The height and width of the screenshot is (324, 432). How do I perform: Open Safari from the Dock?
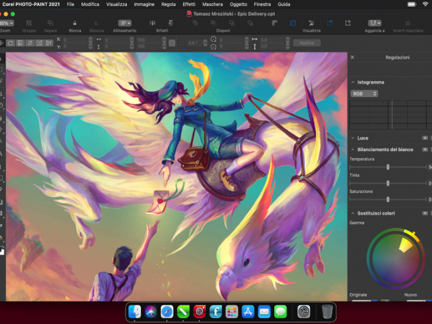pos(167,312)
